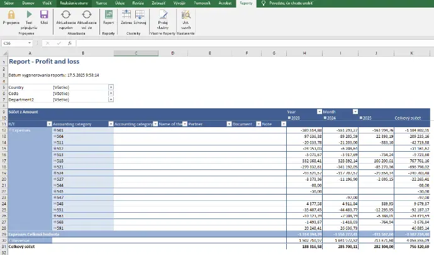
Task: Switch to the Acrobat ribbon tab
Action: 225,3
